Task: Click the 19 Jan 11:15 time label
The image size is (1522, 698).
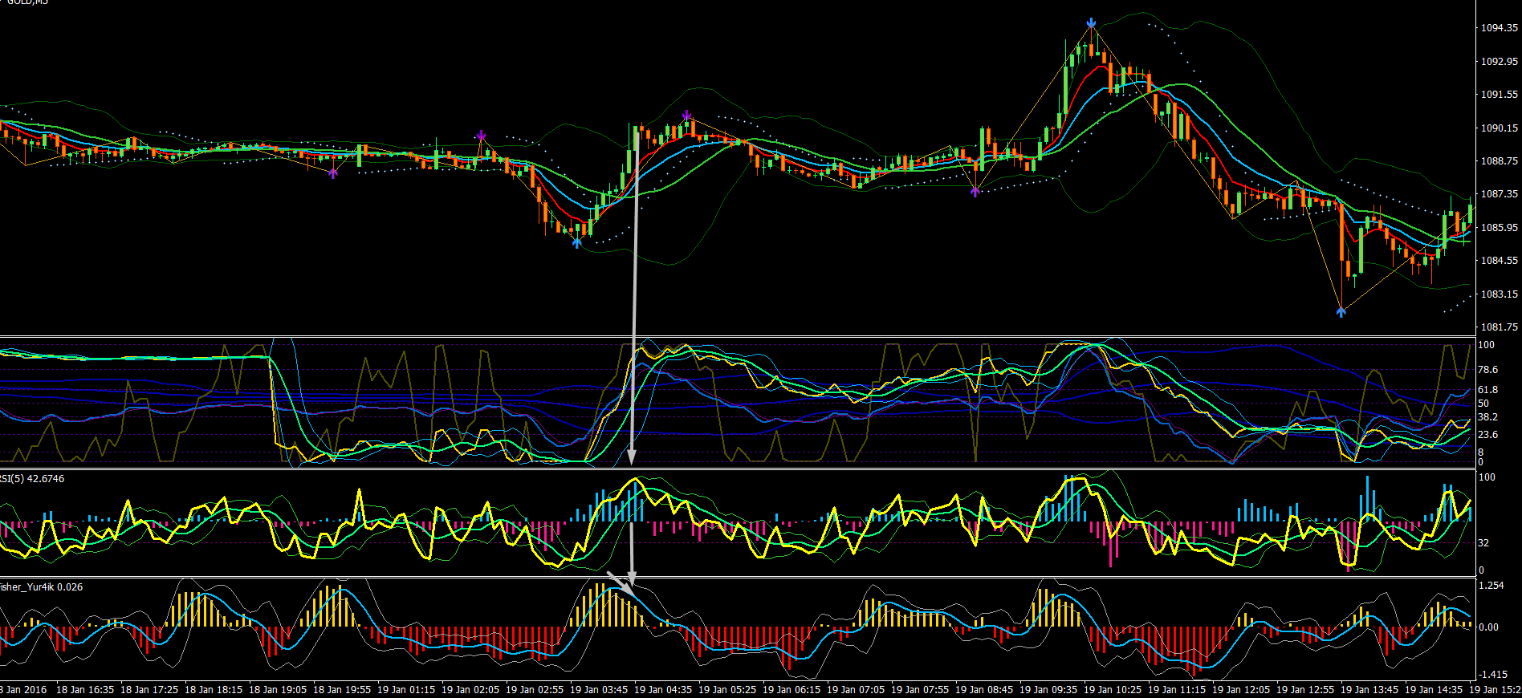Action: coord(1177,690)
